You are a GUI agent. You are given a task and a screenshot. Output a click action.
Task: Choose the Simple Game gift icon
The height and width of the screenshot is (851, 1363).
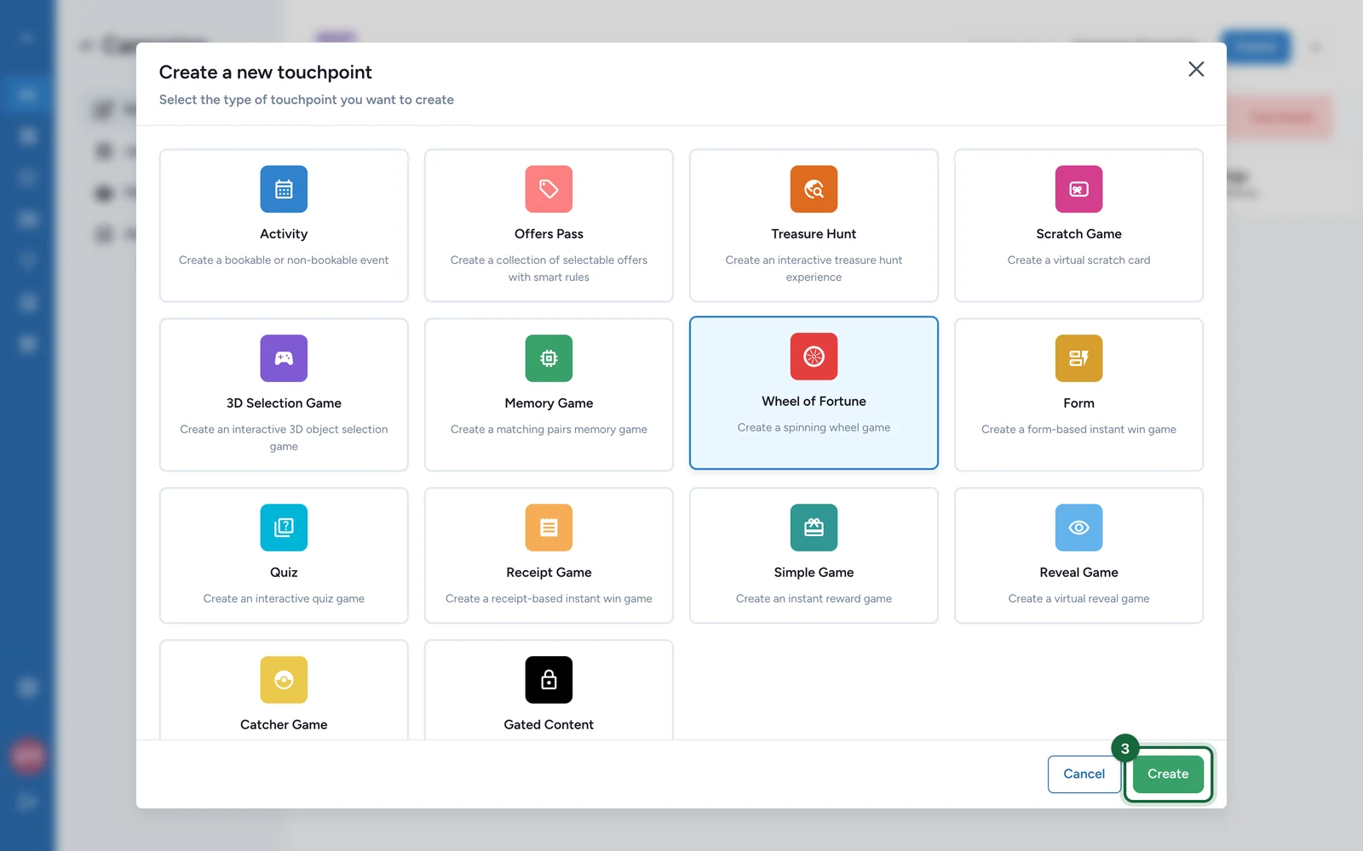coord(814,528)
